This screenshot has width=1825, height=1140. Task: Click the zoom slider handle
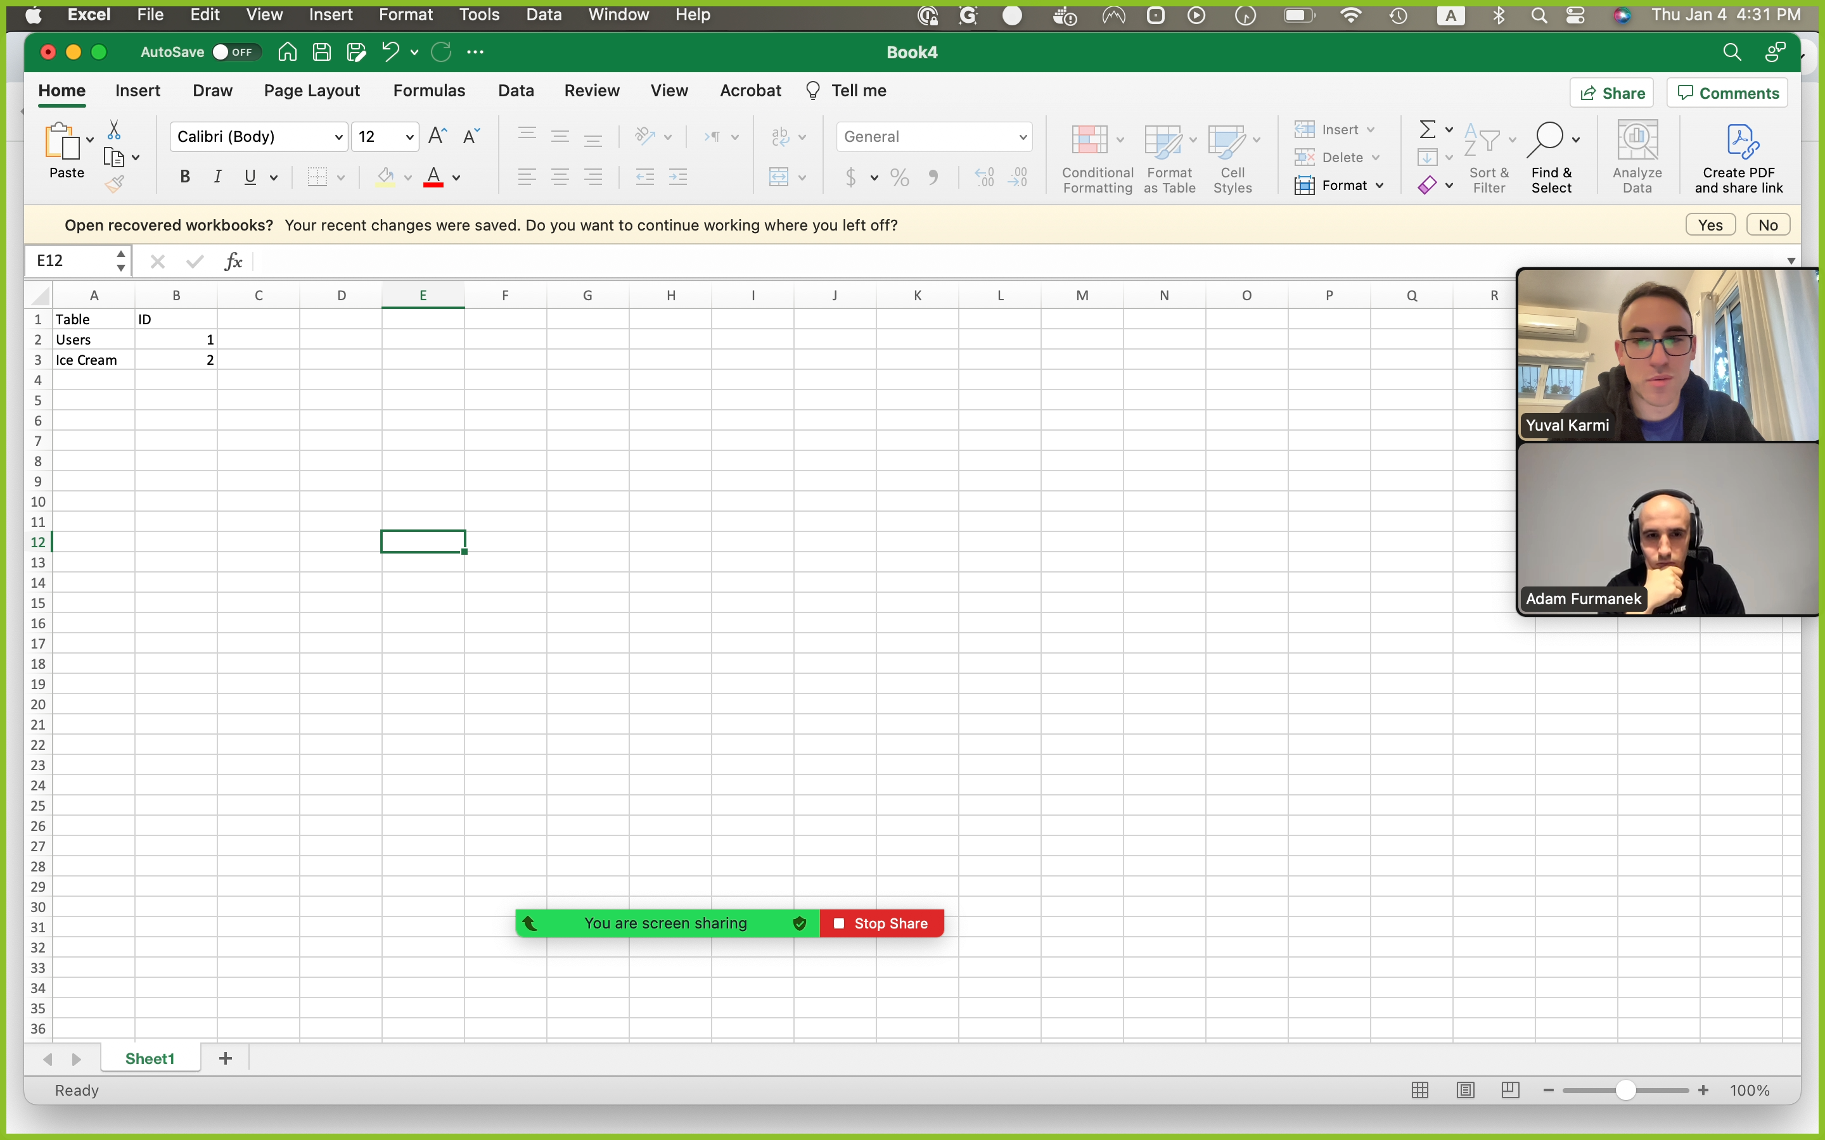tap(1625, 1090)
